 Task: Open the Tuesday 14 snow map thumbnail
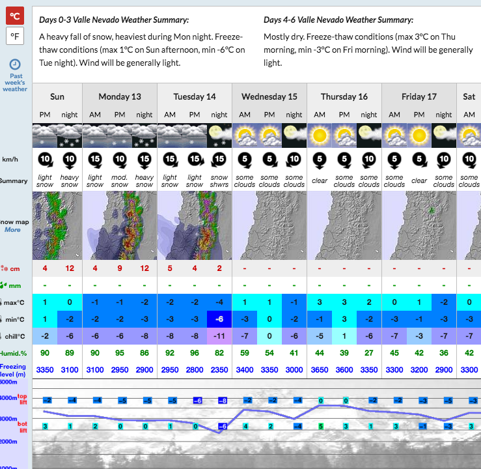195,225
